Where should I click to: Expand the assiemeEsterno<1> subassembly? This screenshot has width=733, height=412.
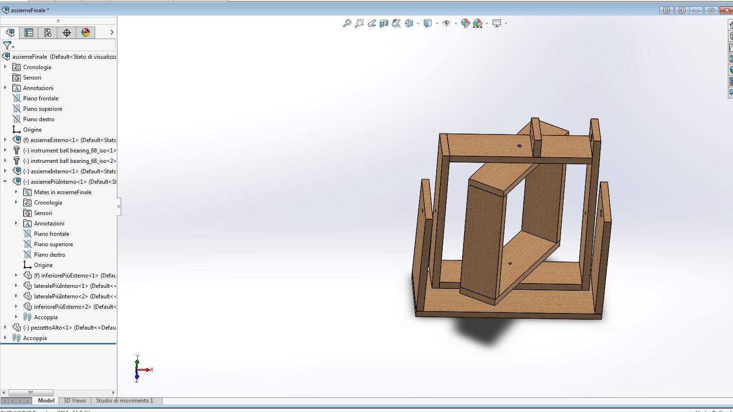[x=5, y=140]
